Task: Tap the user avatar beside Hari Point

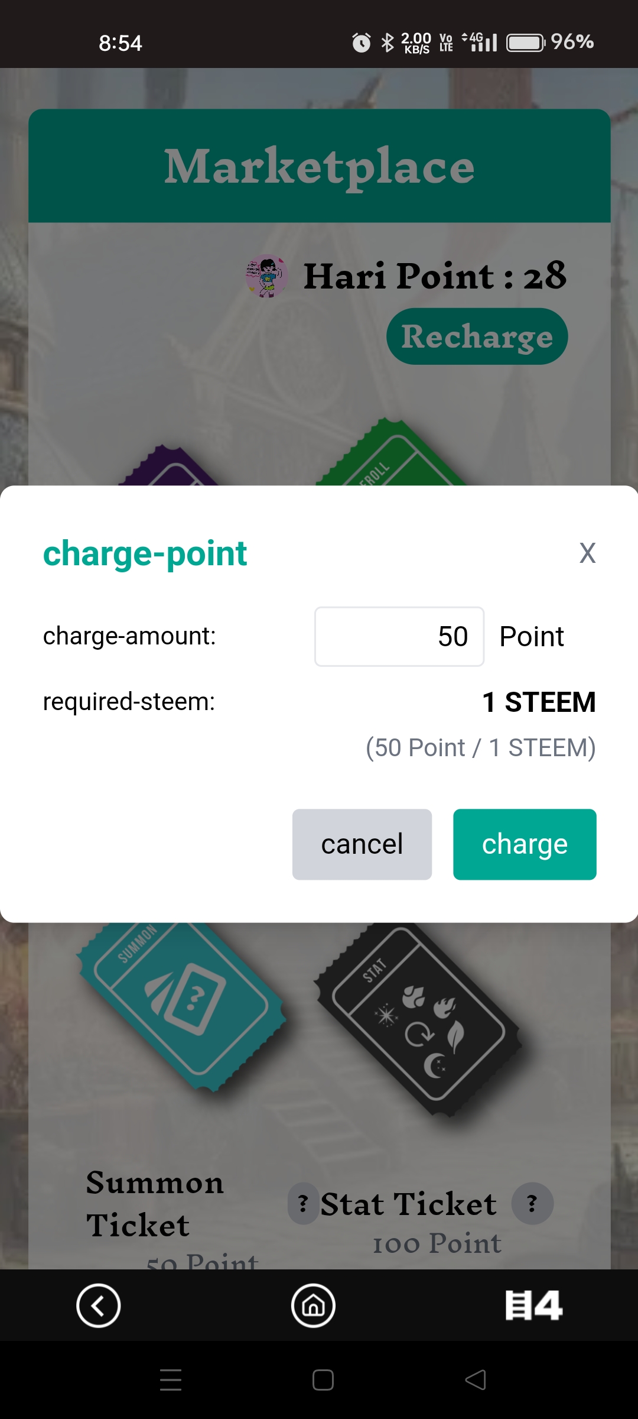Action: [266, 276]
